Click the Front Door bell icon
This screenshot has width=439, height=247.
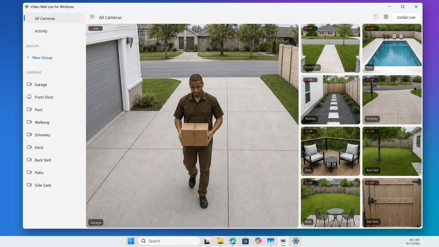point(29,97)
